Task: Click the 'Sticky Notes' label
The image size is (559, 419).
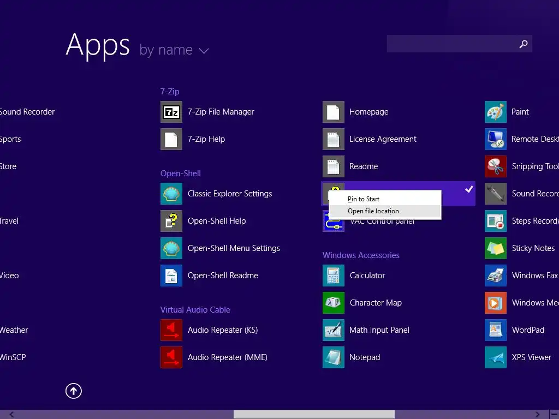Action: pyautogui.click(x=533, y=248)
